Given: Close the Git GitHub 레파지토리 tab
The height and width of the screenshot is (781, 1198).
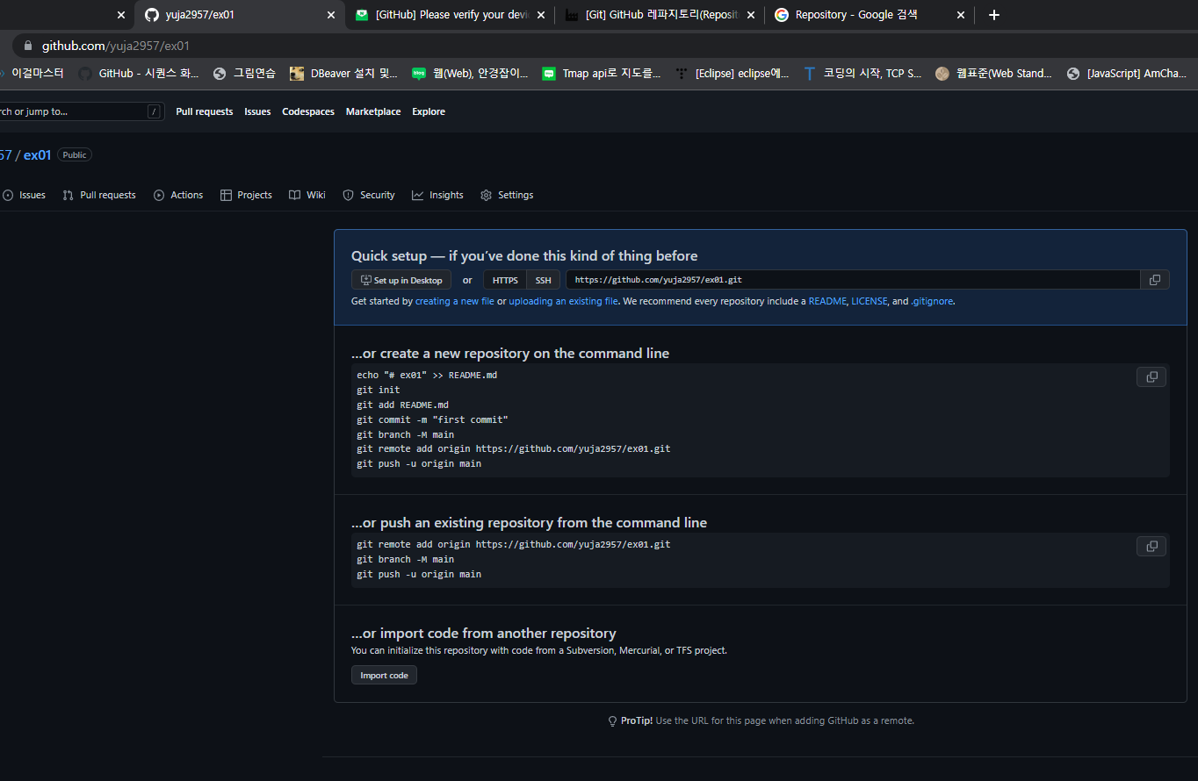Looking at the screenshot, I should click(751, 15).
